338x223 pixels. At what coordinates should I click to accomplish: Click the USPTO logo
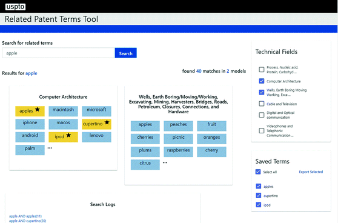coord(15,7)
